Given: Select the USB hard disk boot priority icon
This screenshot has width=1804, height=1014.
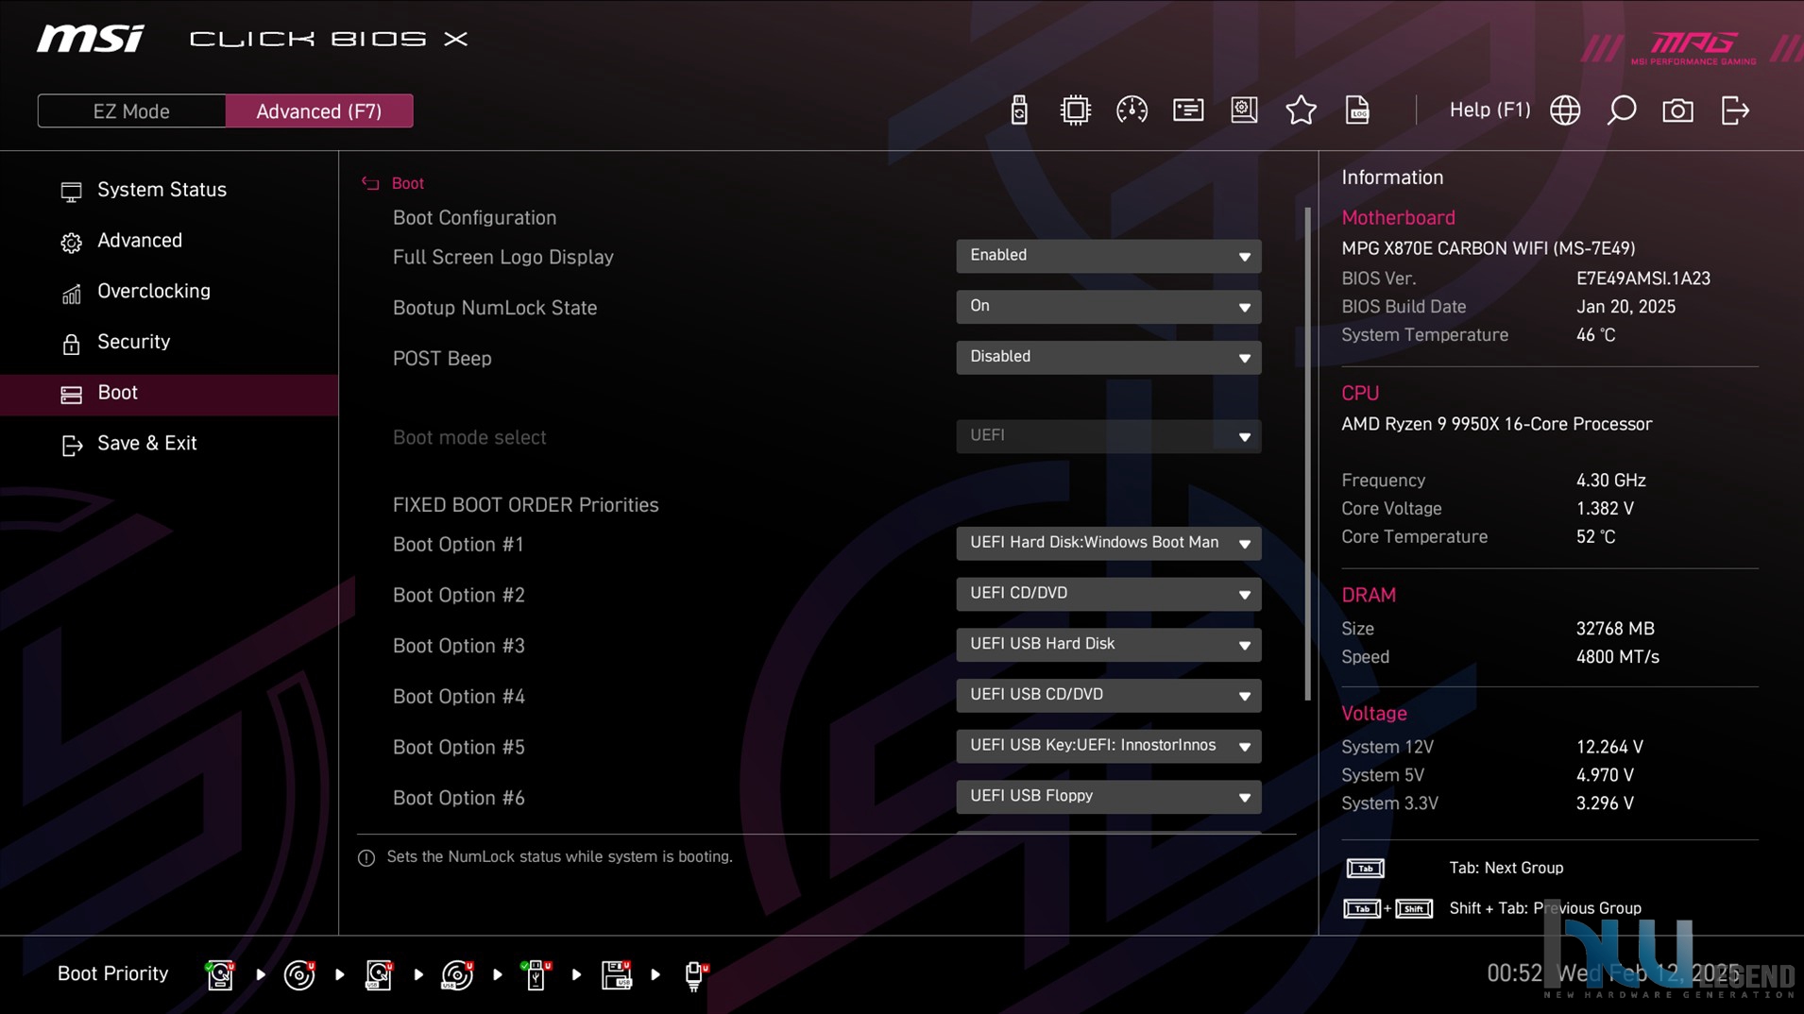Looking at the screenshot, I should (379, 974).
